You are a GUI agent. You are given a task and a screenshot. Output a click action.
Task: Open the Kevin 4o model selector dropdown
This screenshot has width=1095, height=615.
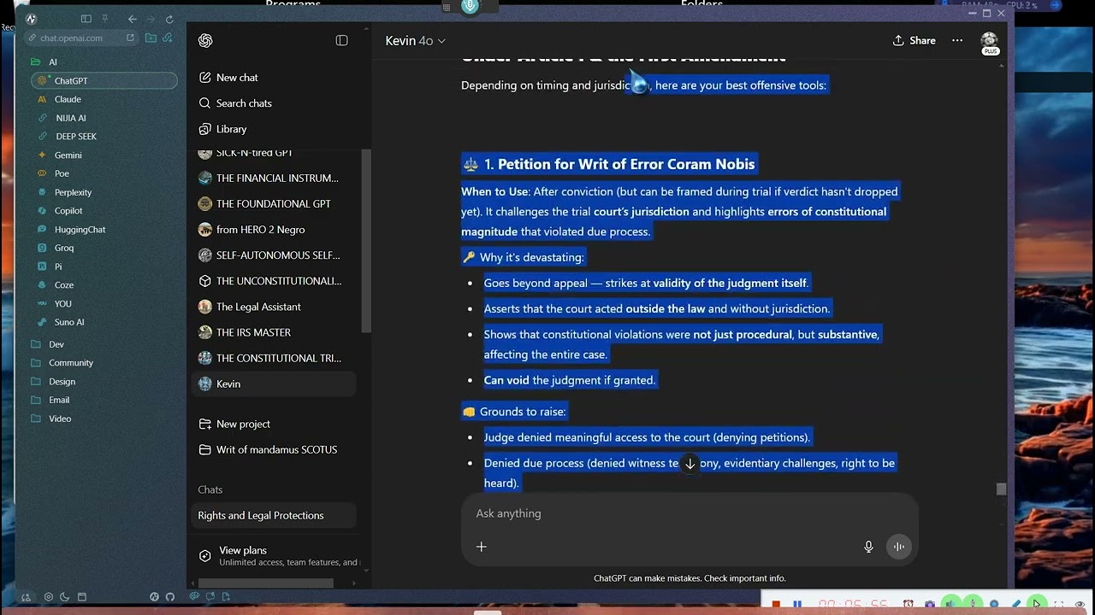tap(415, 40)
